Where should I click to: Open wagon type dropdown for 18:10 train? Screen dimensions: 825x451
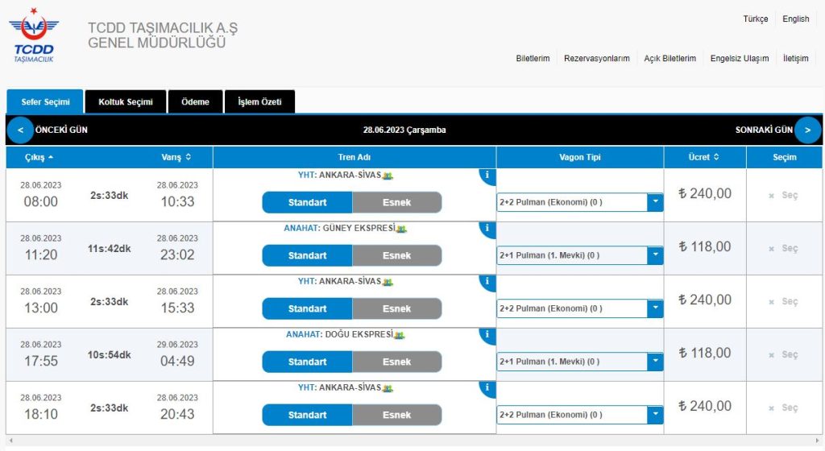[x=579, y=415]
